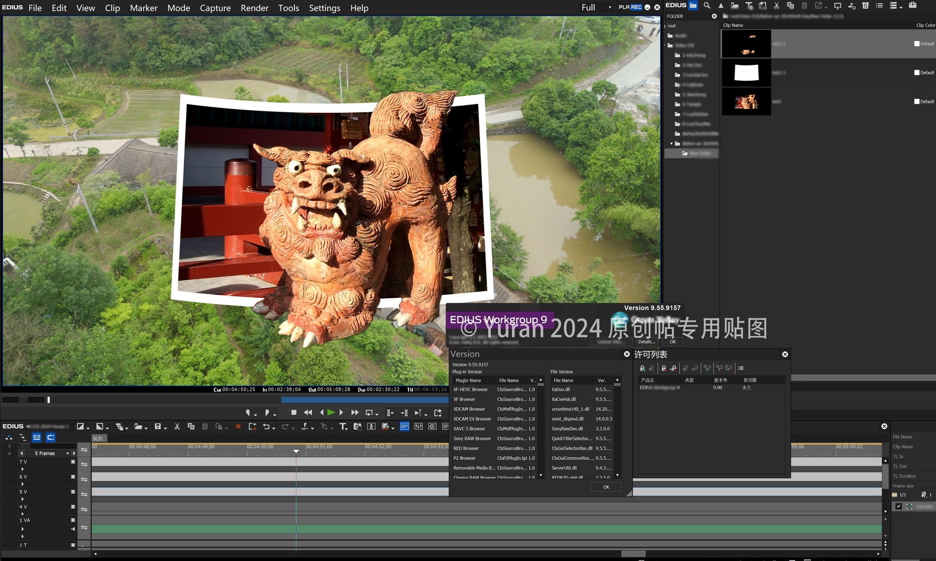Open tools briefcase icon in bin toolbar
The height and width of the screenshot is (561, 936).
[913, 5]
